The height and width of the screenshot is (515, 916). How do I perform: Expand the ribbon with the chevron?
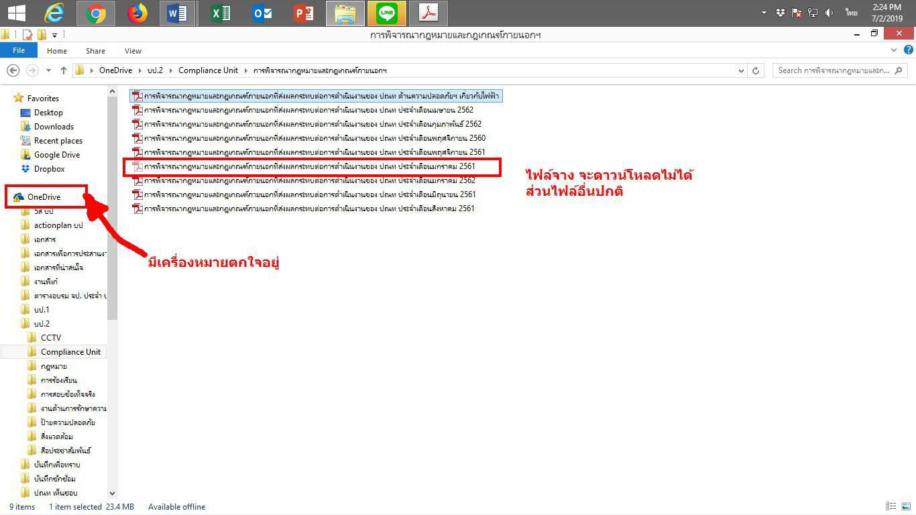pos(894,50)
